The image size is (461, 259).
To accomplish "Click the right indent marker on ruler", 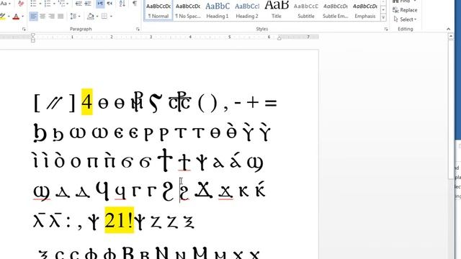I will coord(279,38).
